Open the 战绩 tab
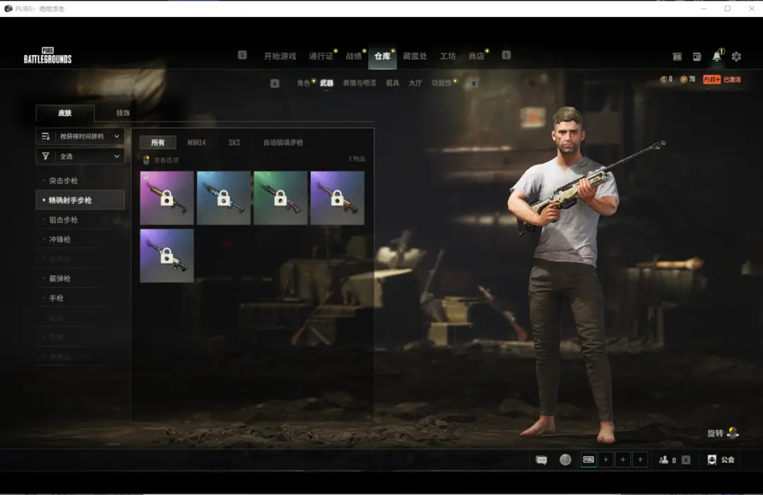 pyautogui.click(x=354, y=56)
